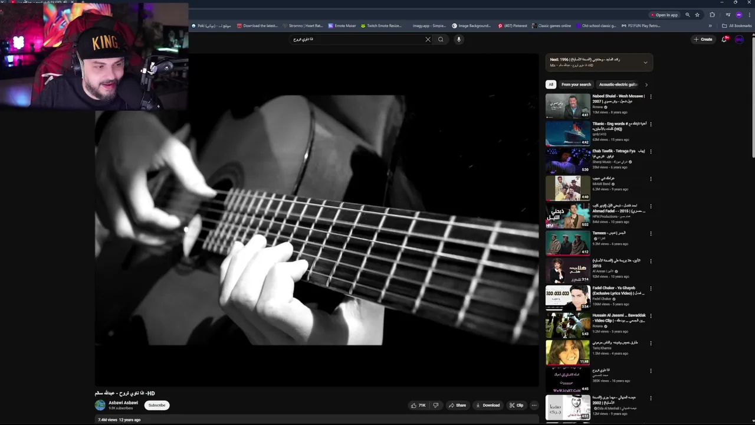Open the Twitch Emote Resizer bookmark
Screen dimensions: 755x425
381,26
